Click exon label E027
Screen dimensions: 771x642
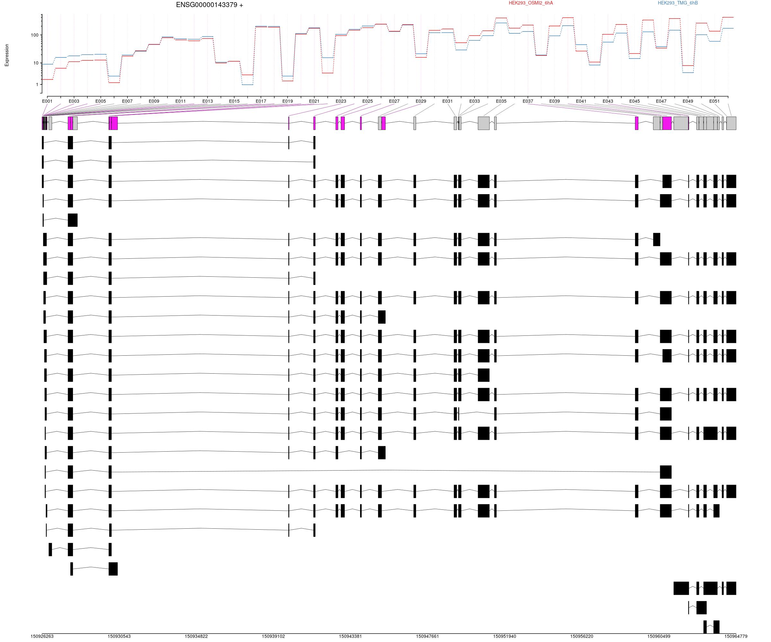coord(394,101)
